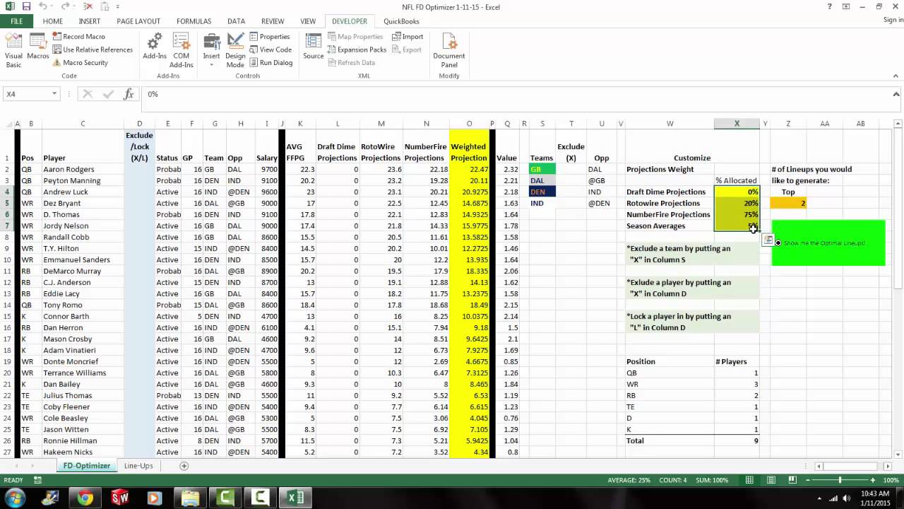The height and width of the screenshot is (509, 904).
Task: Click View Code button
Action: (x=270, y=49)
